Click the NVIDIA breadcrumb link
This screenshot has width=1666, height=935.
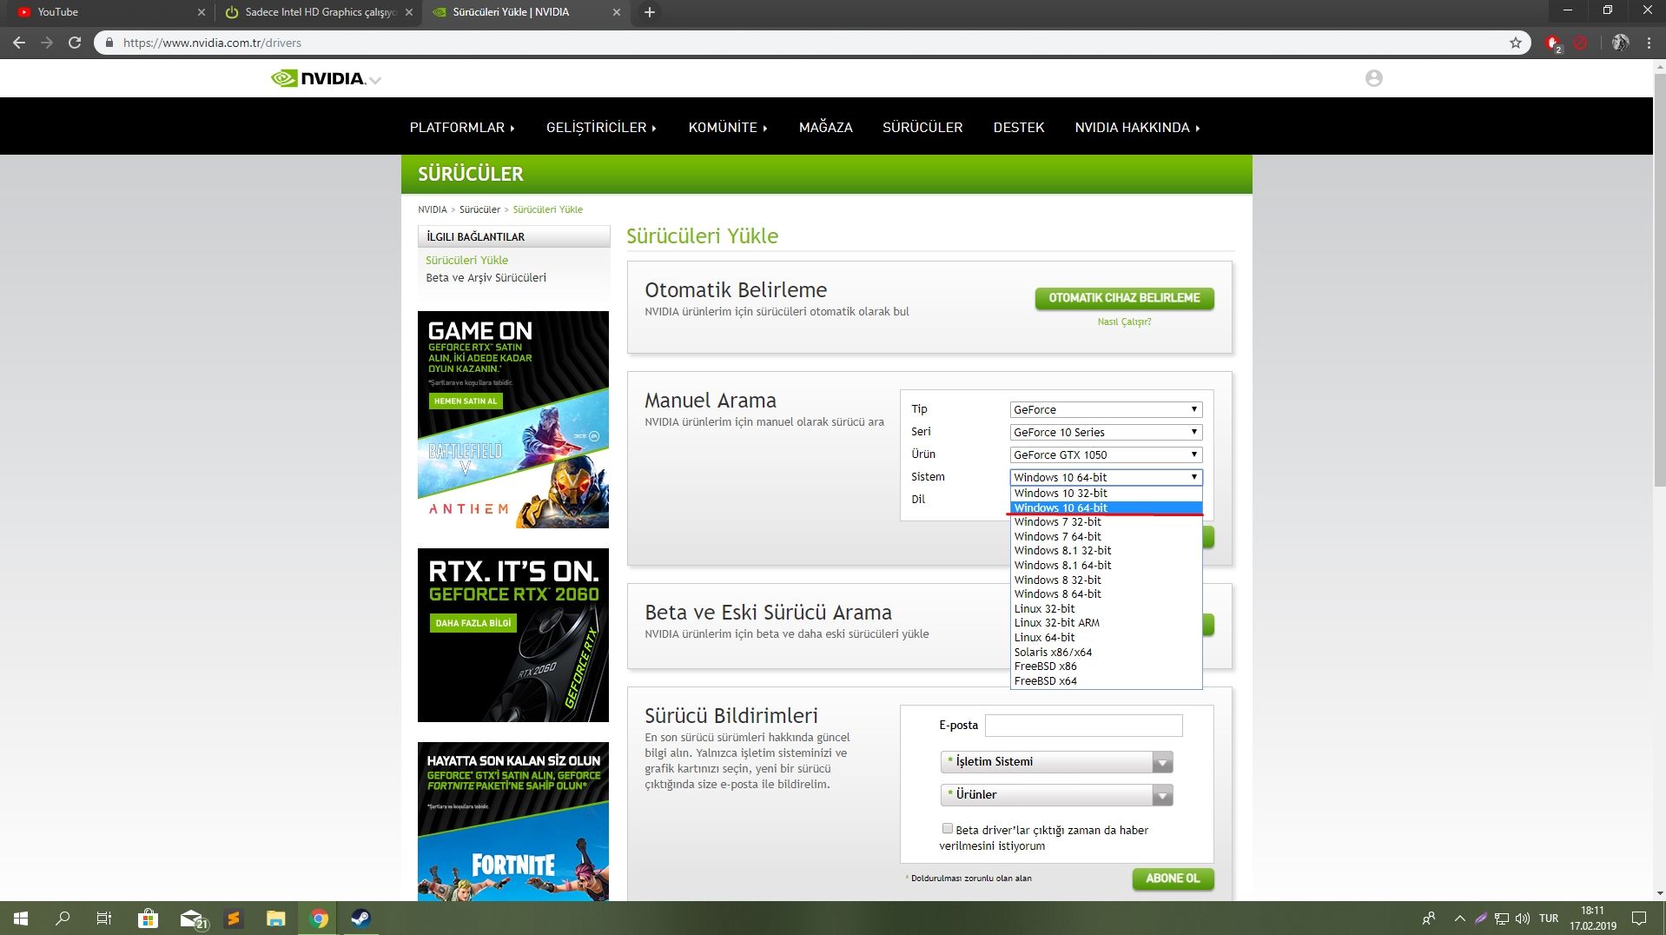tap(432, 209)
